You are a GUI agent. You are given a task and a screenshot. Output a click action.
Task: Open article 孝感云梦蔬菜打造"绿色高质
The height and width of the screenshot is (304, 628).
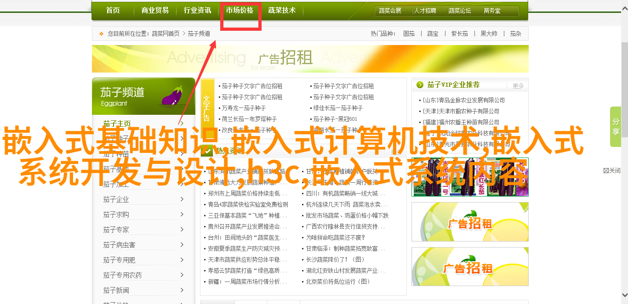click(x=247, y=270)
